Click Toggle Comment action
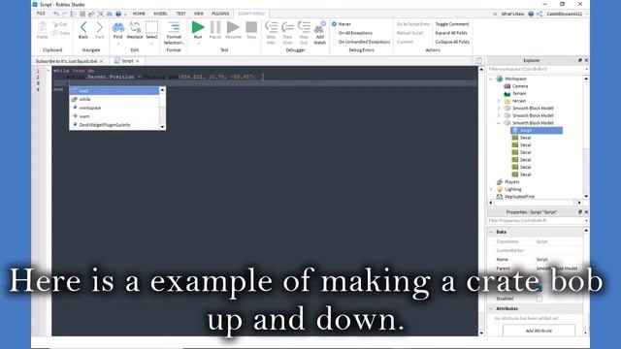621x349 pixels. pos(452,24)
